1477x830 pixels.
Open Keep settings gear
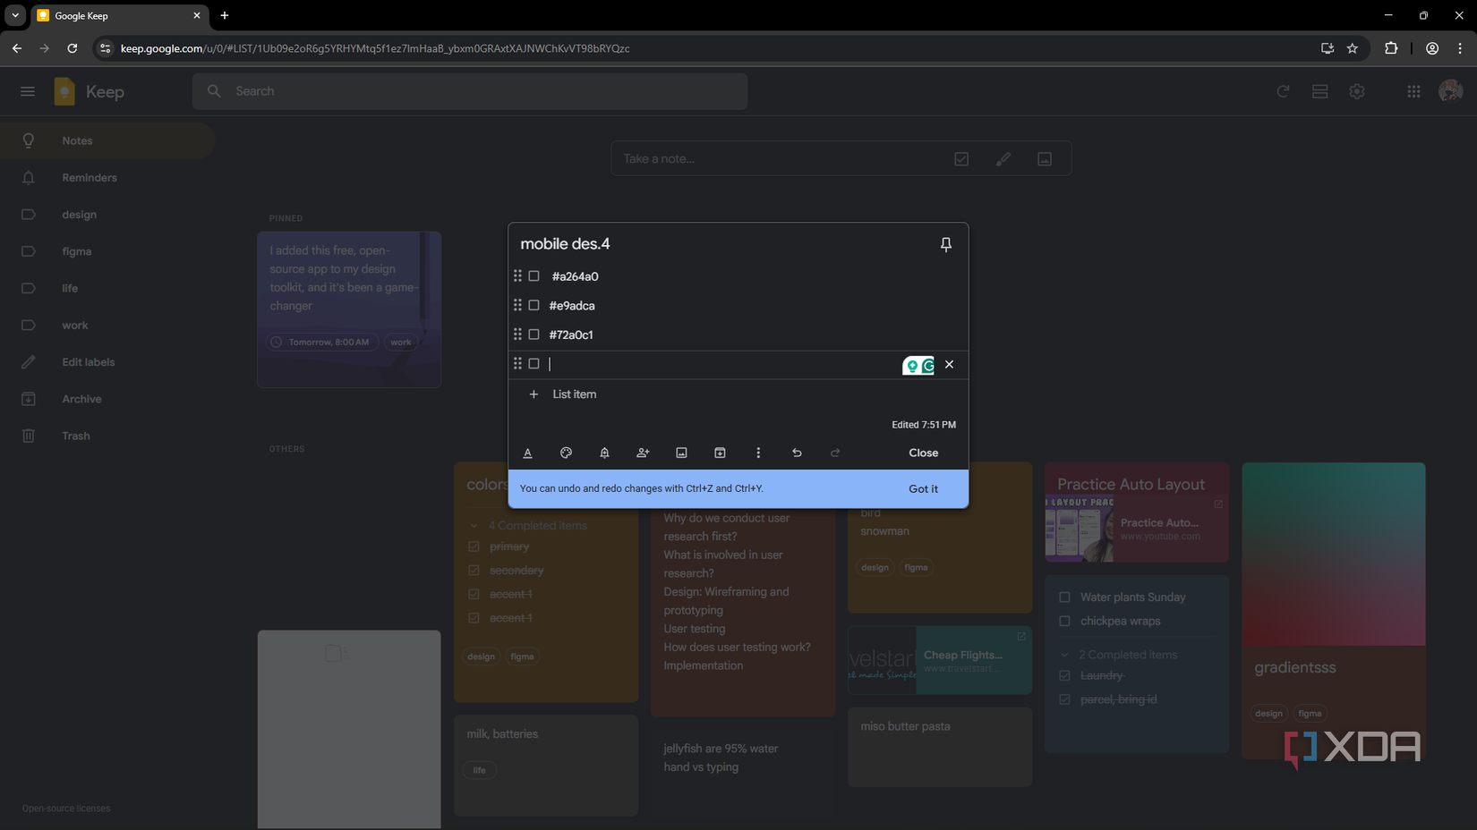(1357, 91)
